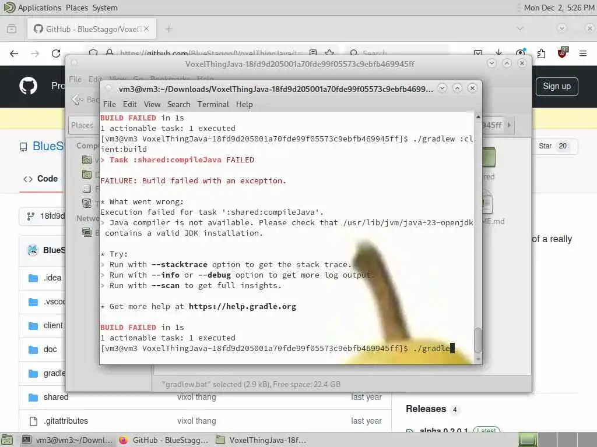Open the Search menu in terminal
The height and width of the screenshot is (447, 597).
coord(178,104)
